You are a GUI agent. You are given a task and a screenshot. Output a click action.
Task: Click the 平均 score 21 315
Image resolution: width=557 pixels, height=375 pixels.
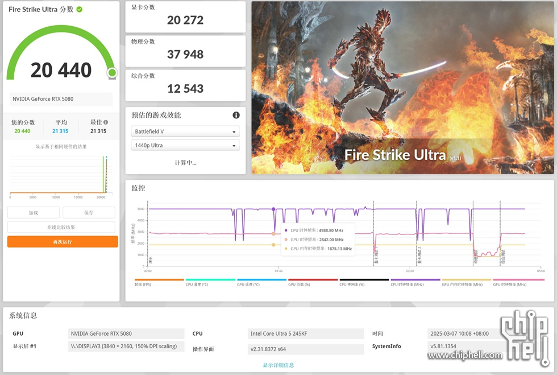pos(60,131)
